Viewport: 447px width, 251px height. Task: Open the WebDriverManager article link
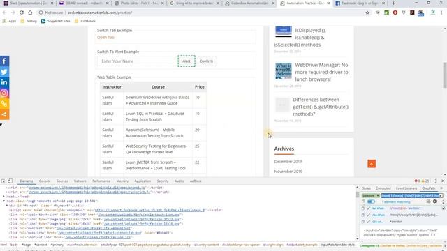click(321, 72)
